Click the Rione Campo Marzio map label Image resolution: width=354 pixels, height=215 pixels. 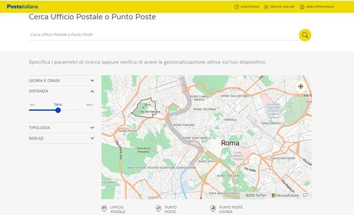[200, 98]
